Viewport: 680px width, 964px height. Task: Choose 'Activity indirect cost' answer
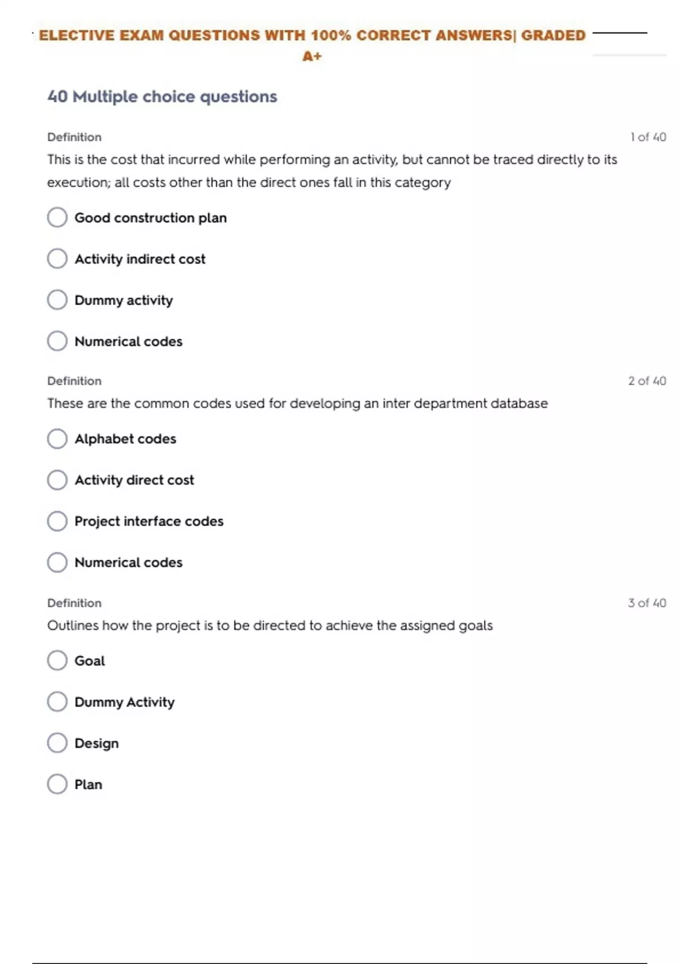pyautogui.click(x=57, y=259)
